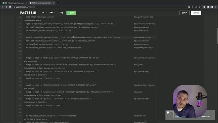Click the wget drupal_latest.tar.gz code line
The height and width of the screenshot is (123, 218).
[73, 37]
